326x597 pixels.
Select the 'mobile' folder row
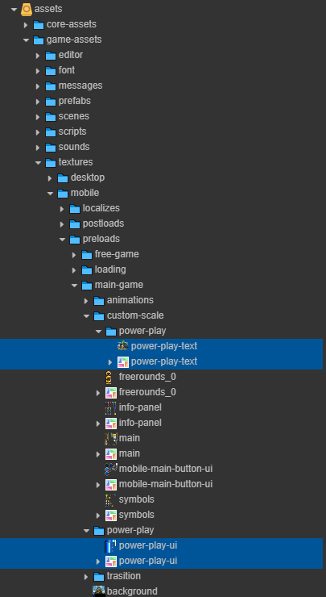click(x=163, y=194)
